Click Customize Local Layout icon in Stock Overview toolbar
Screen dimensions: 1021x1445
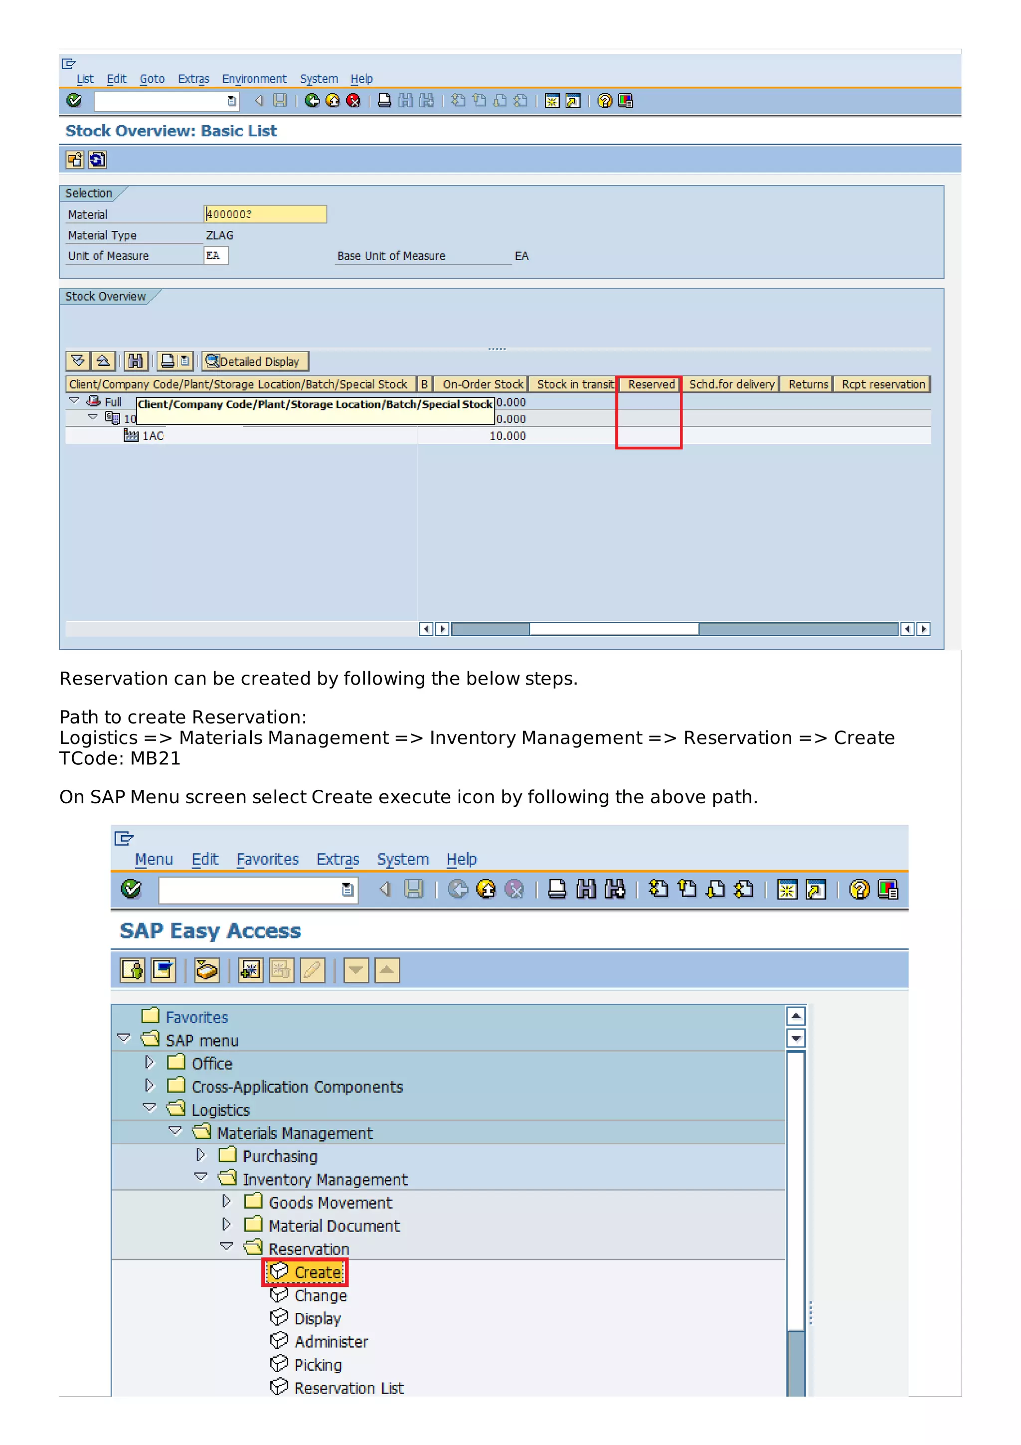point(625,101)
